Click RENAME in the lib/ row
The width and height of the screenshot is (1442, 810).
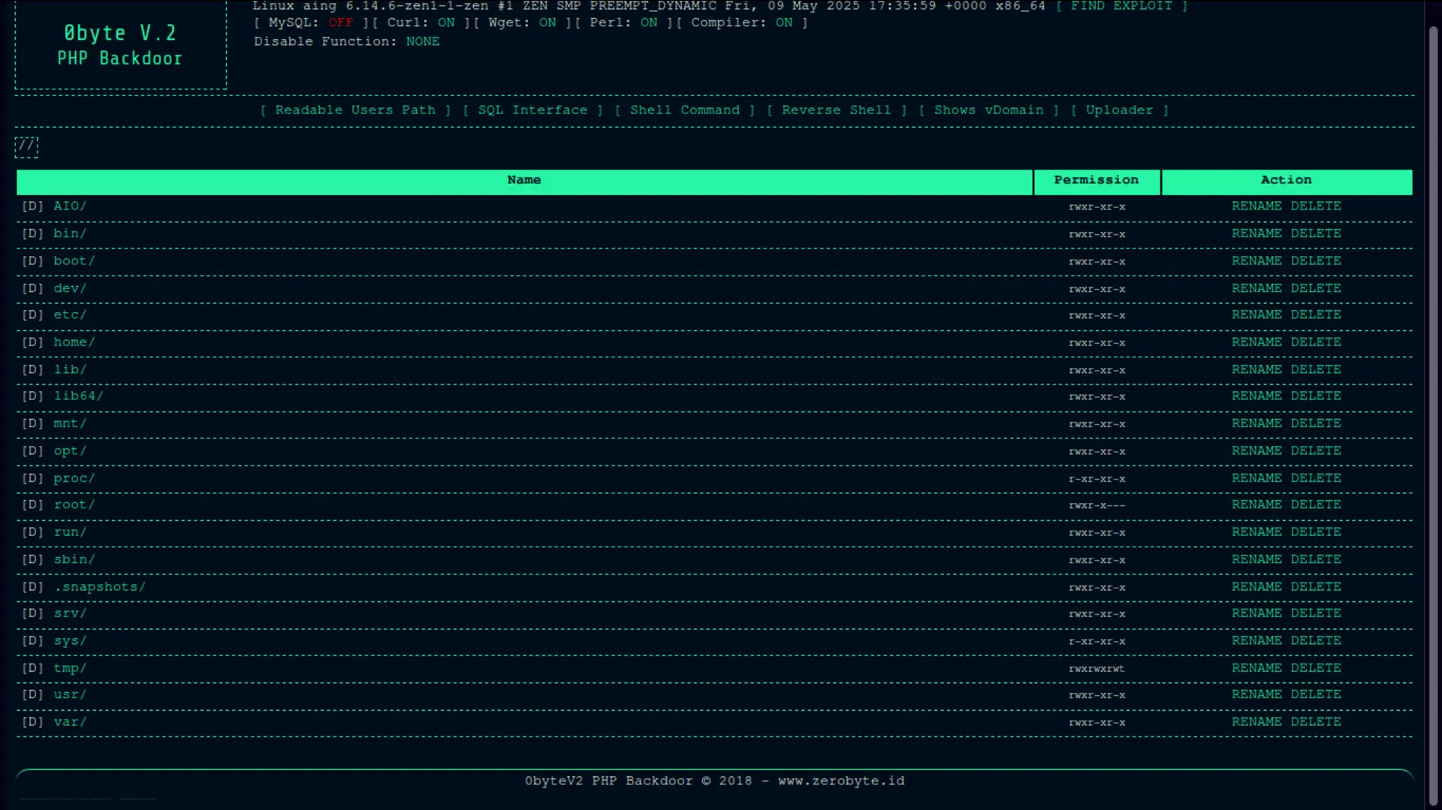[1256, 369]
